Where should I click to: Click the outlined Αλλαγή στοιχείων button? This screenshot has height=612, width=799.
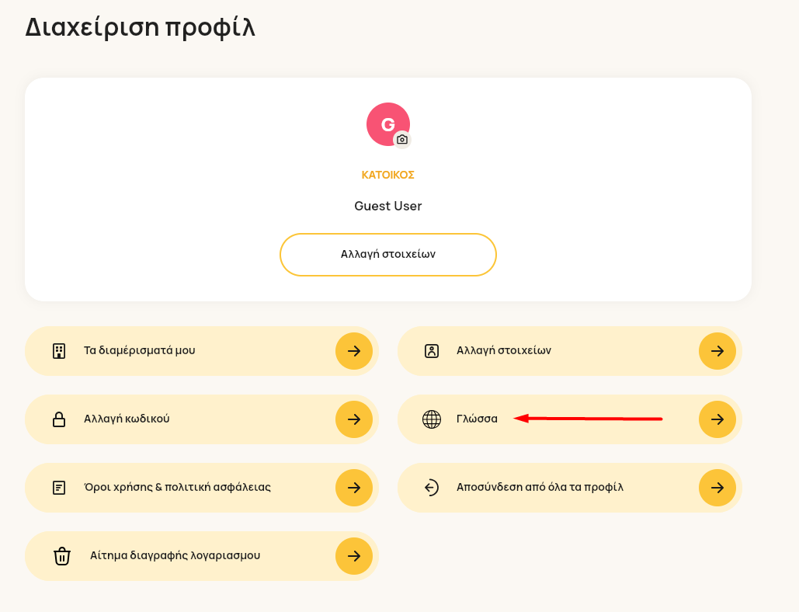388,255
